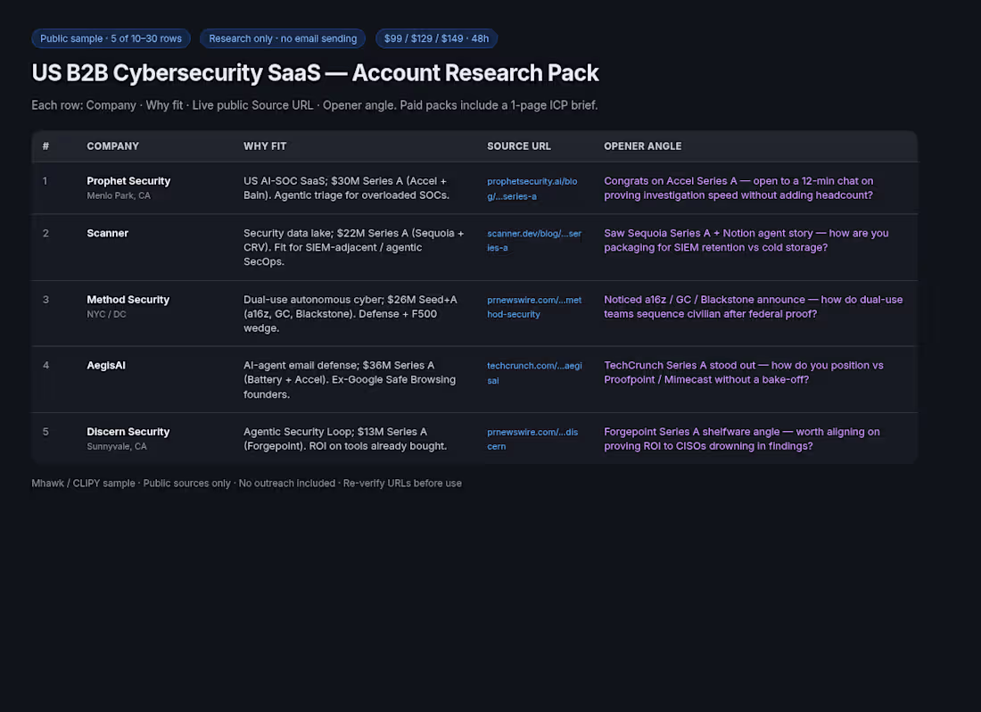Click the 'NYC / DC' location text
This screenshot has width=981, height=712.
click(106, 314)
